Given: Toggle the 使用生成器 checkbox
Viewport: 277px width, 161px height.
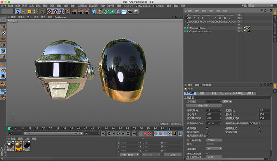Looking at the screenshot, I should pos(208,132).
